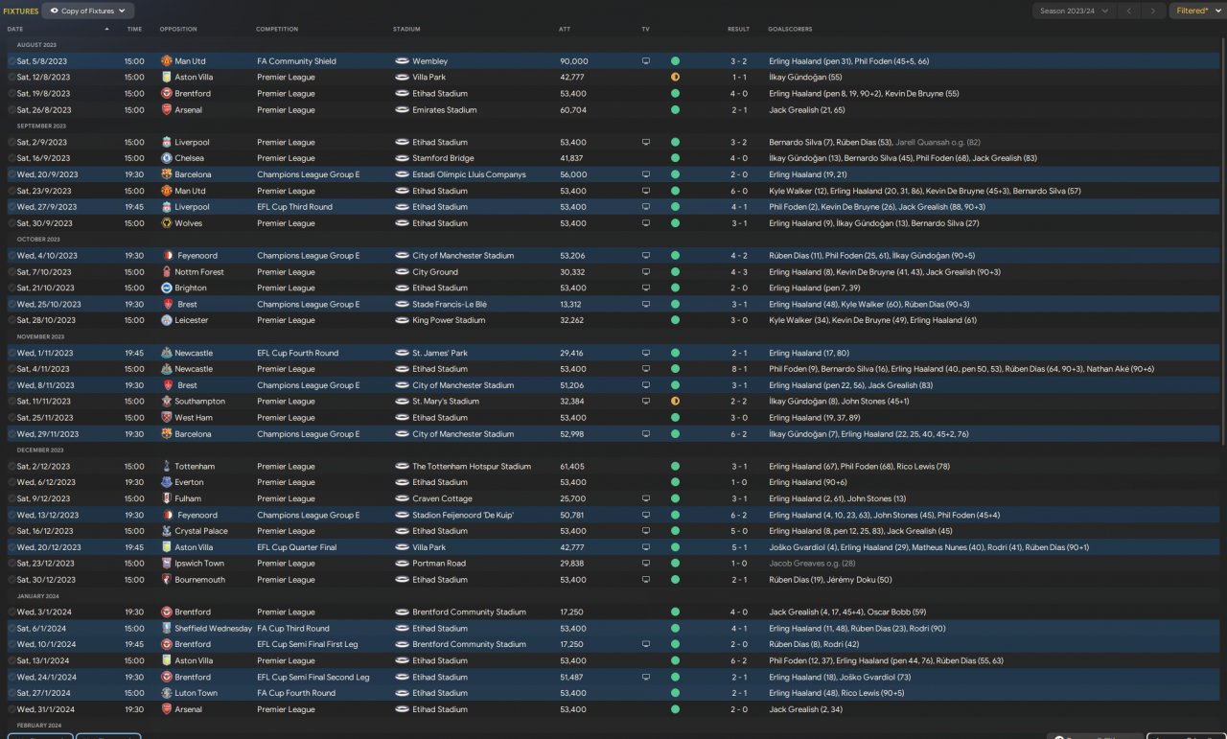The image size is (1227, 739).
Task: Click the Brentford badge on Sat 19/8/2023
Action: (x=167, y=94)
